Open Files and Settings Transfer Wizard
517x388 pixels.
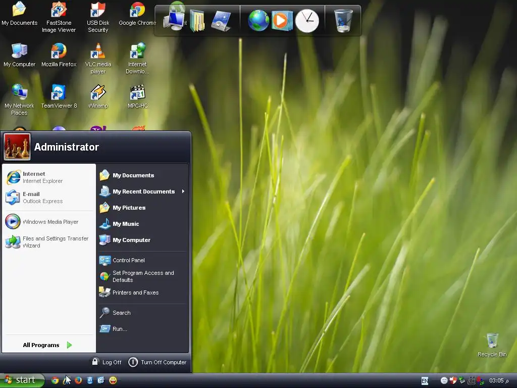pyautogui.click(x=49, y=242)
